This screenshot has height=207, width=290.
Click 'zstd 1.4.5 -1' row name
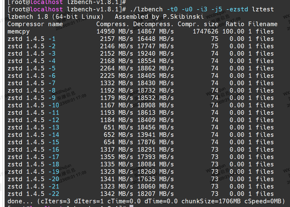click(31, 39)
